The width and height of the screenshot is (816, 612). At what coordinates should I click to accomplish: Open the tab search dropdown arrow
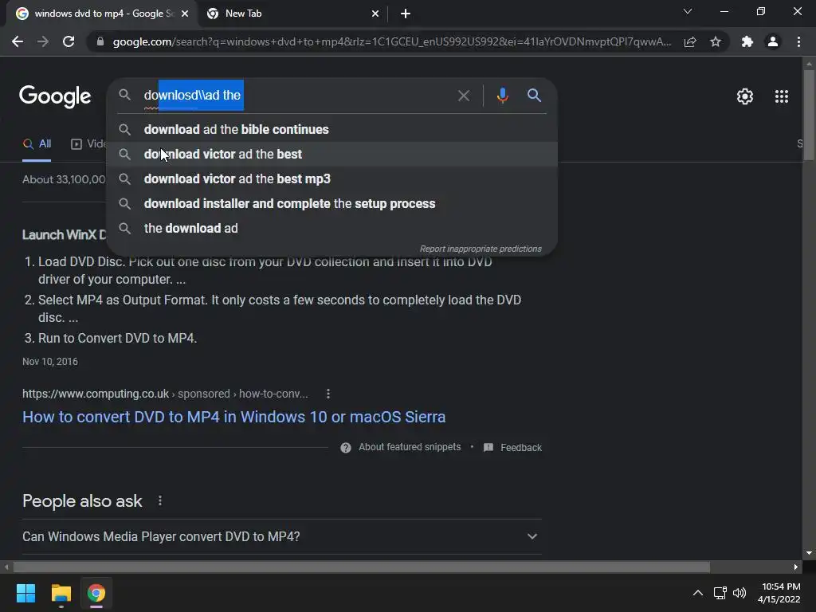tap(688, 11)
